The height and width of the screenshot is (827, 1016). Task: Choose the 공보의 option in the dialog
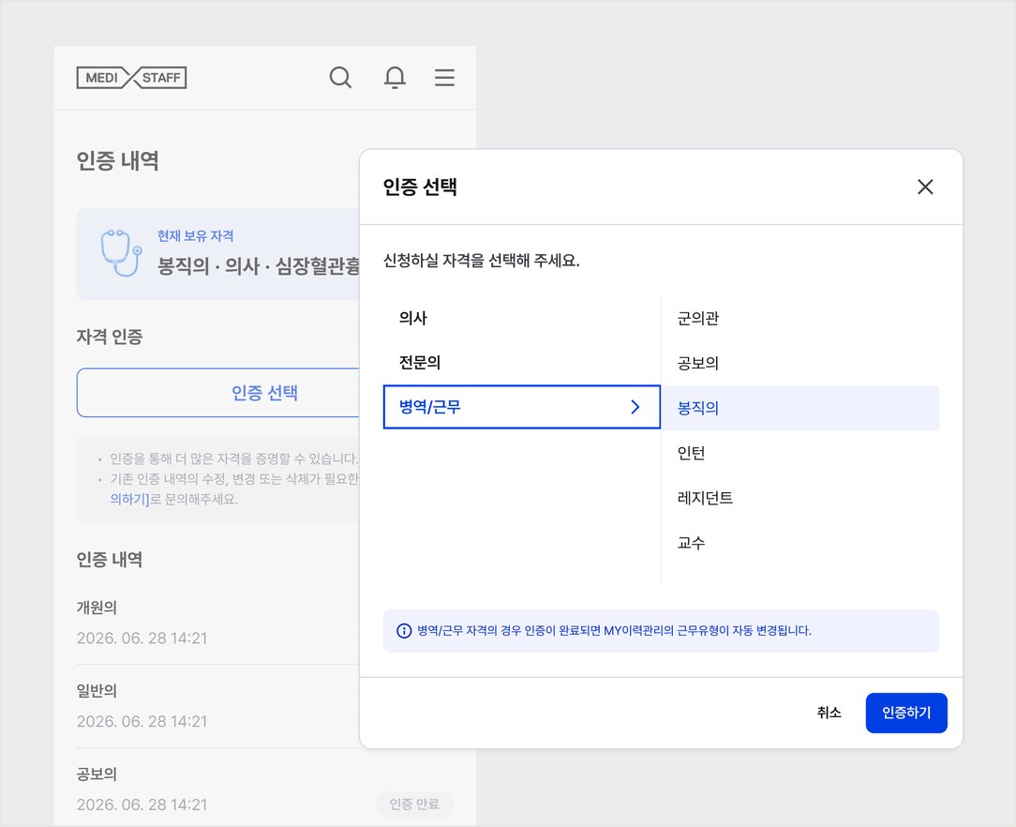click(x=698, y=363)
